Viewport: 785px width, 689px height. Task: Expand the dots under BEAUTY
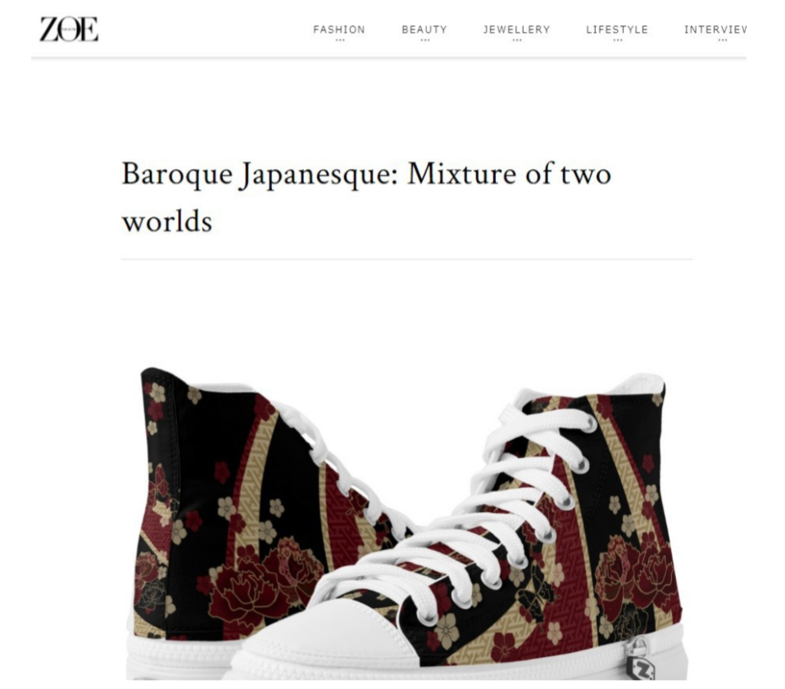point(424,40)
